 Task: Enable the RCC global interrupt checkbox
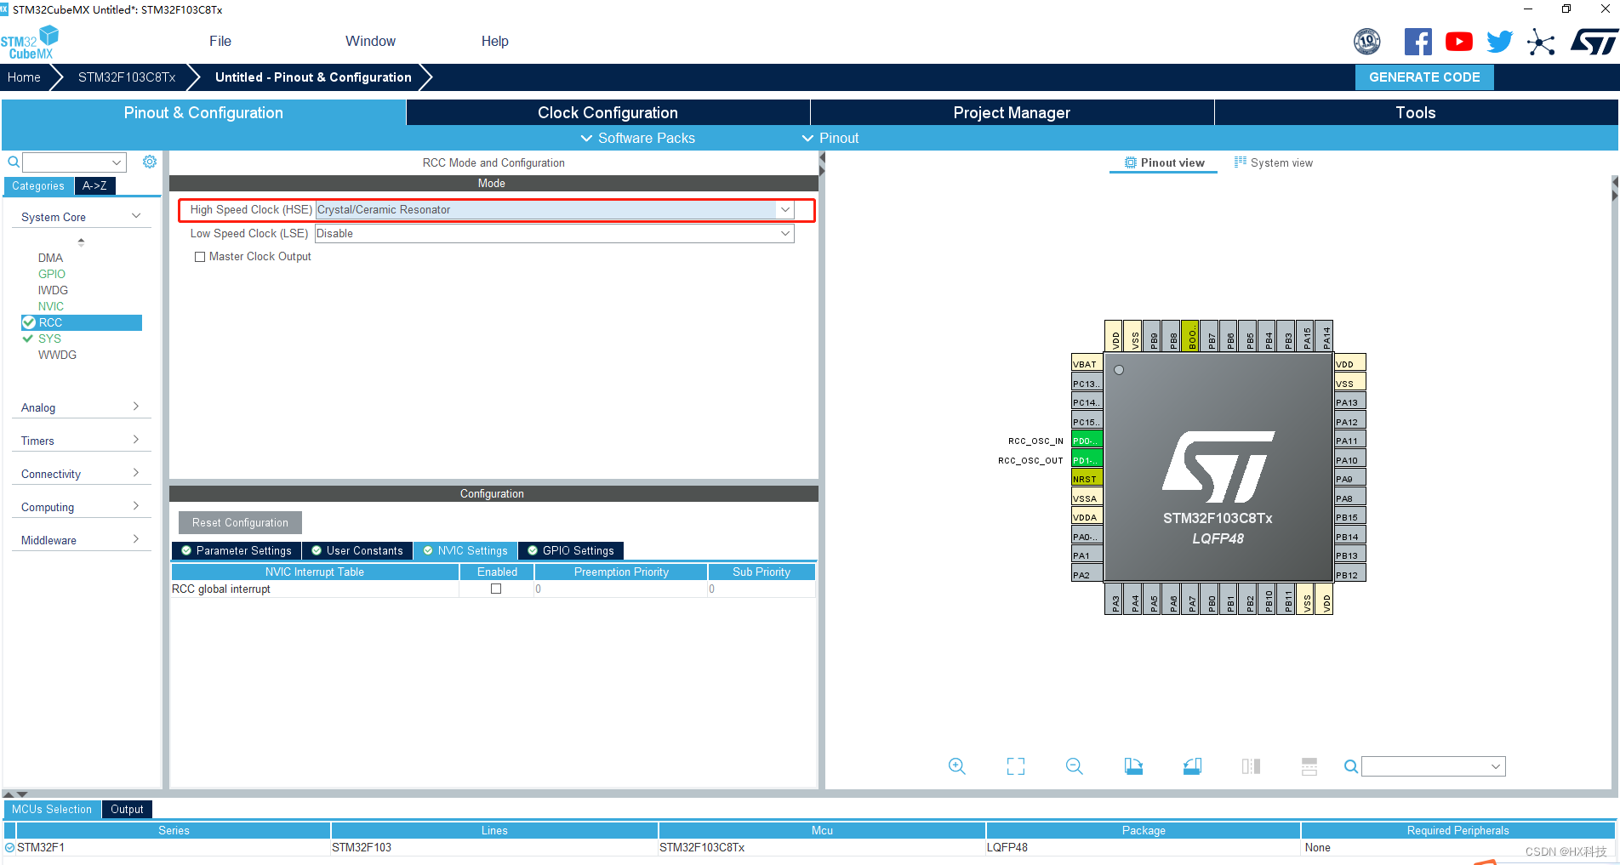tap(496, 589)
